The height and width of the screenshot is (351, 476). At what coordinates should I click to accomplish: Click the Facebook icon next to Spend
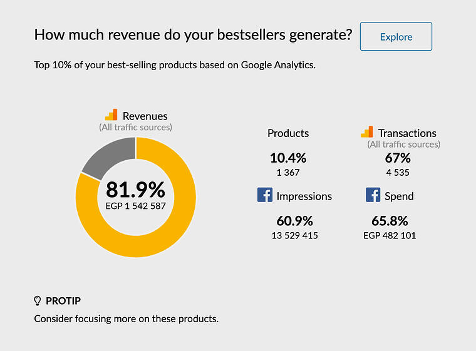coord(373,195)
